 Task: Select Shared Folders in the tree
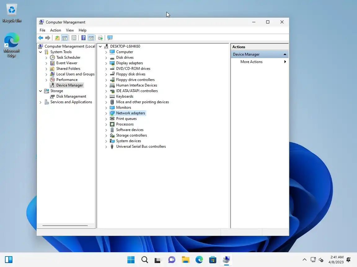68,69
